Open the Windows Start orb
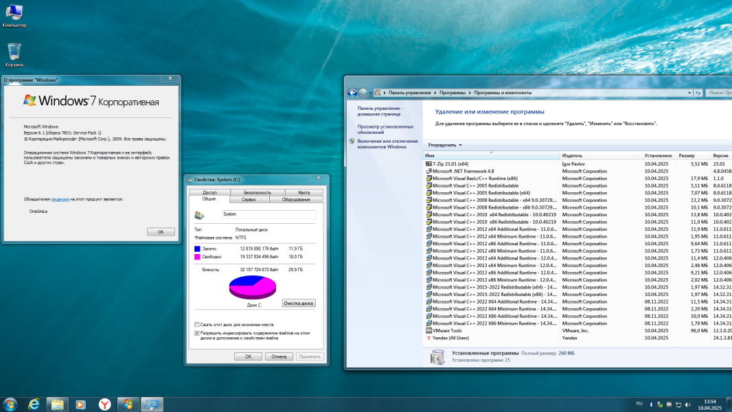This screenshot has width=732, height=412. click(x=10, y=404)
